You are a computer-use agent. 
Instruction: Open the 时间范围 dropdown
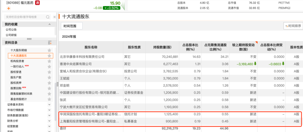pos(72,26)
